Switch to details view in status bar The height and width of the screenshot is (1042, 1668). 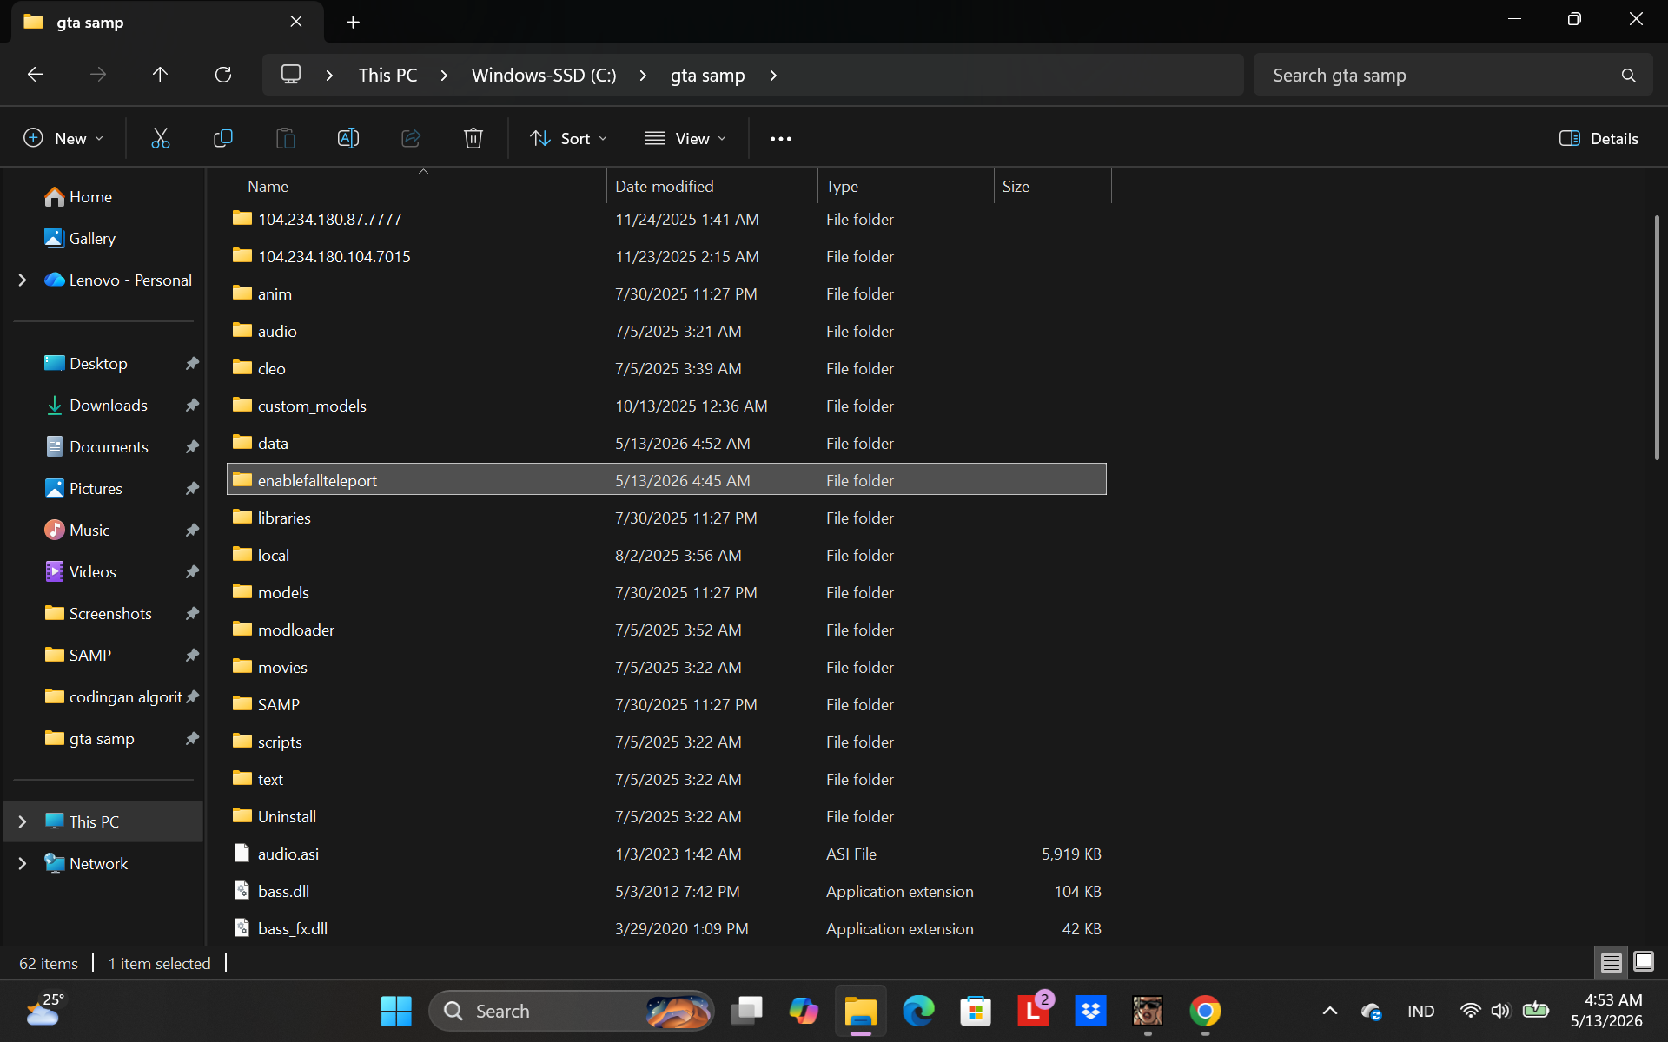[1612, 962]
